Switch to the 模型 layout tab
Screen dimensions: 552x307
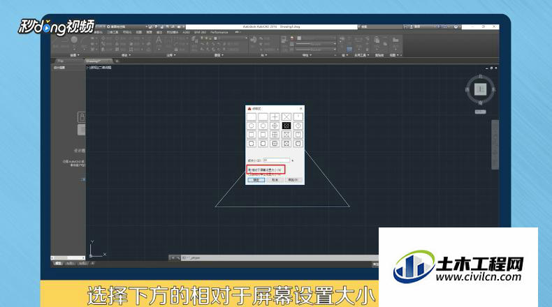pyautogui.click(x=59, y=264)
